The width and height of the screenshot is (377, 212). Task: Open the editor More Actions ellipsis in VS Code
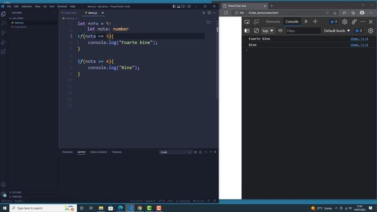(x=214, y=13)
